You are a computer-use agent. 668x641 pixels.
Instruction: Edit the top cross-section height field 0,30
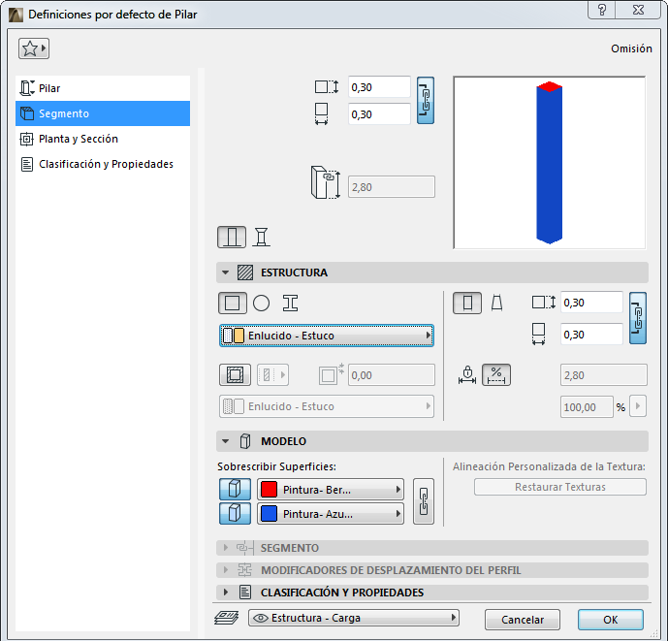tap(379, 87)
